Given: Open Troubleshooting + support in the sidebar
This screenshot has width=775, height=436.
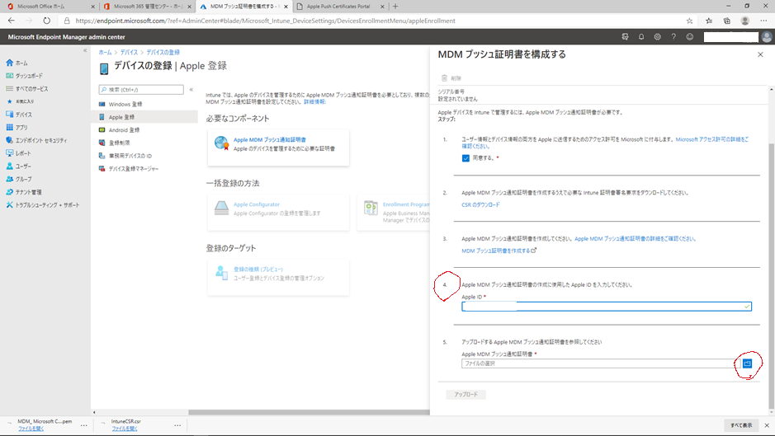Looking at the screenshot, I should [43, 205].
